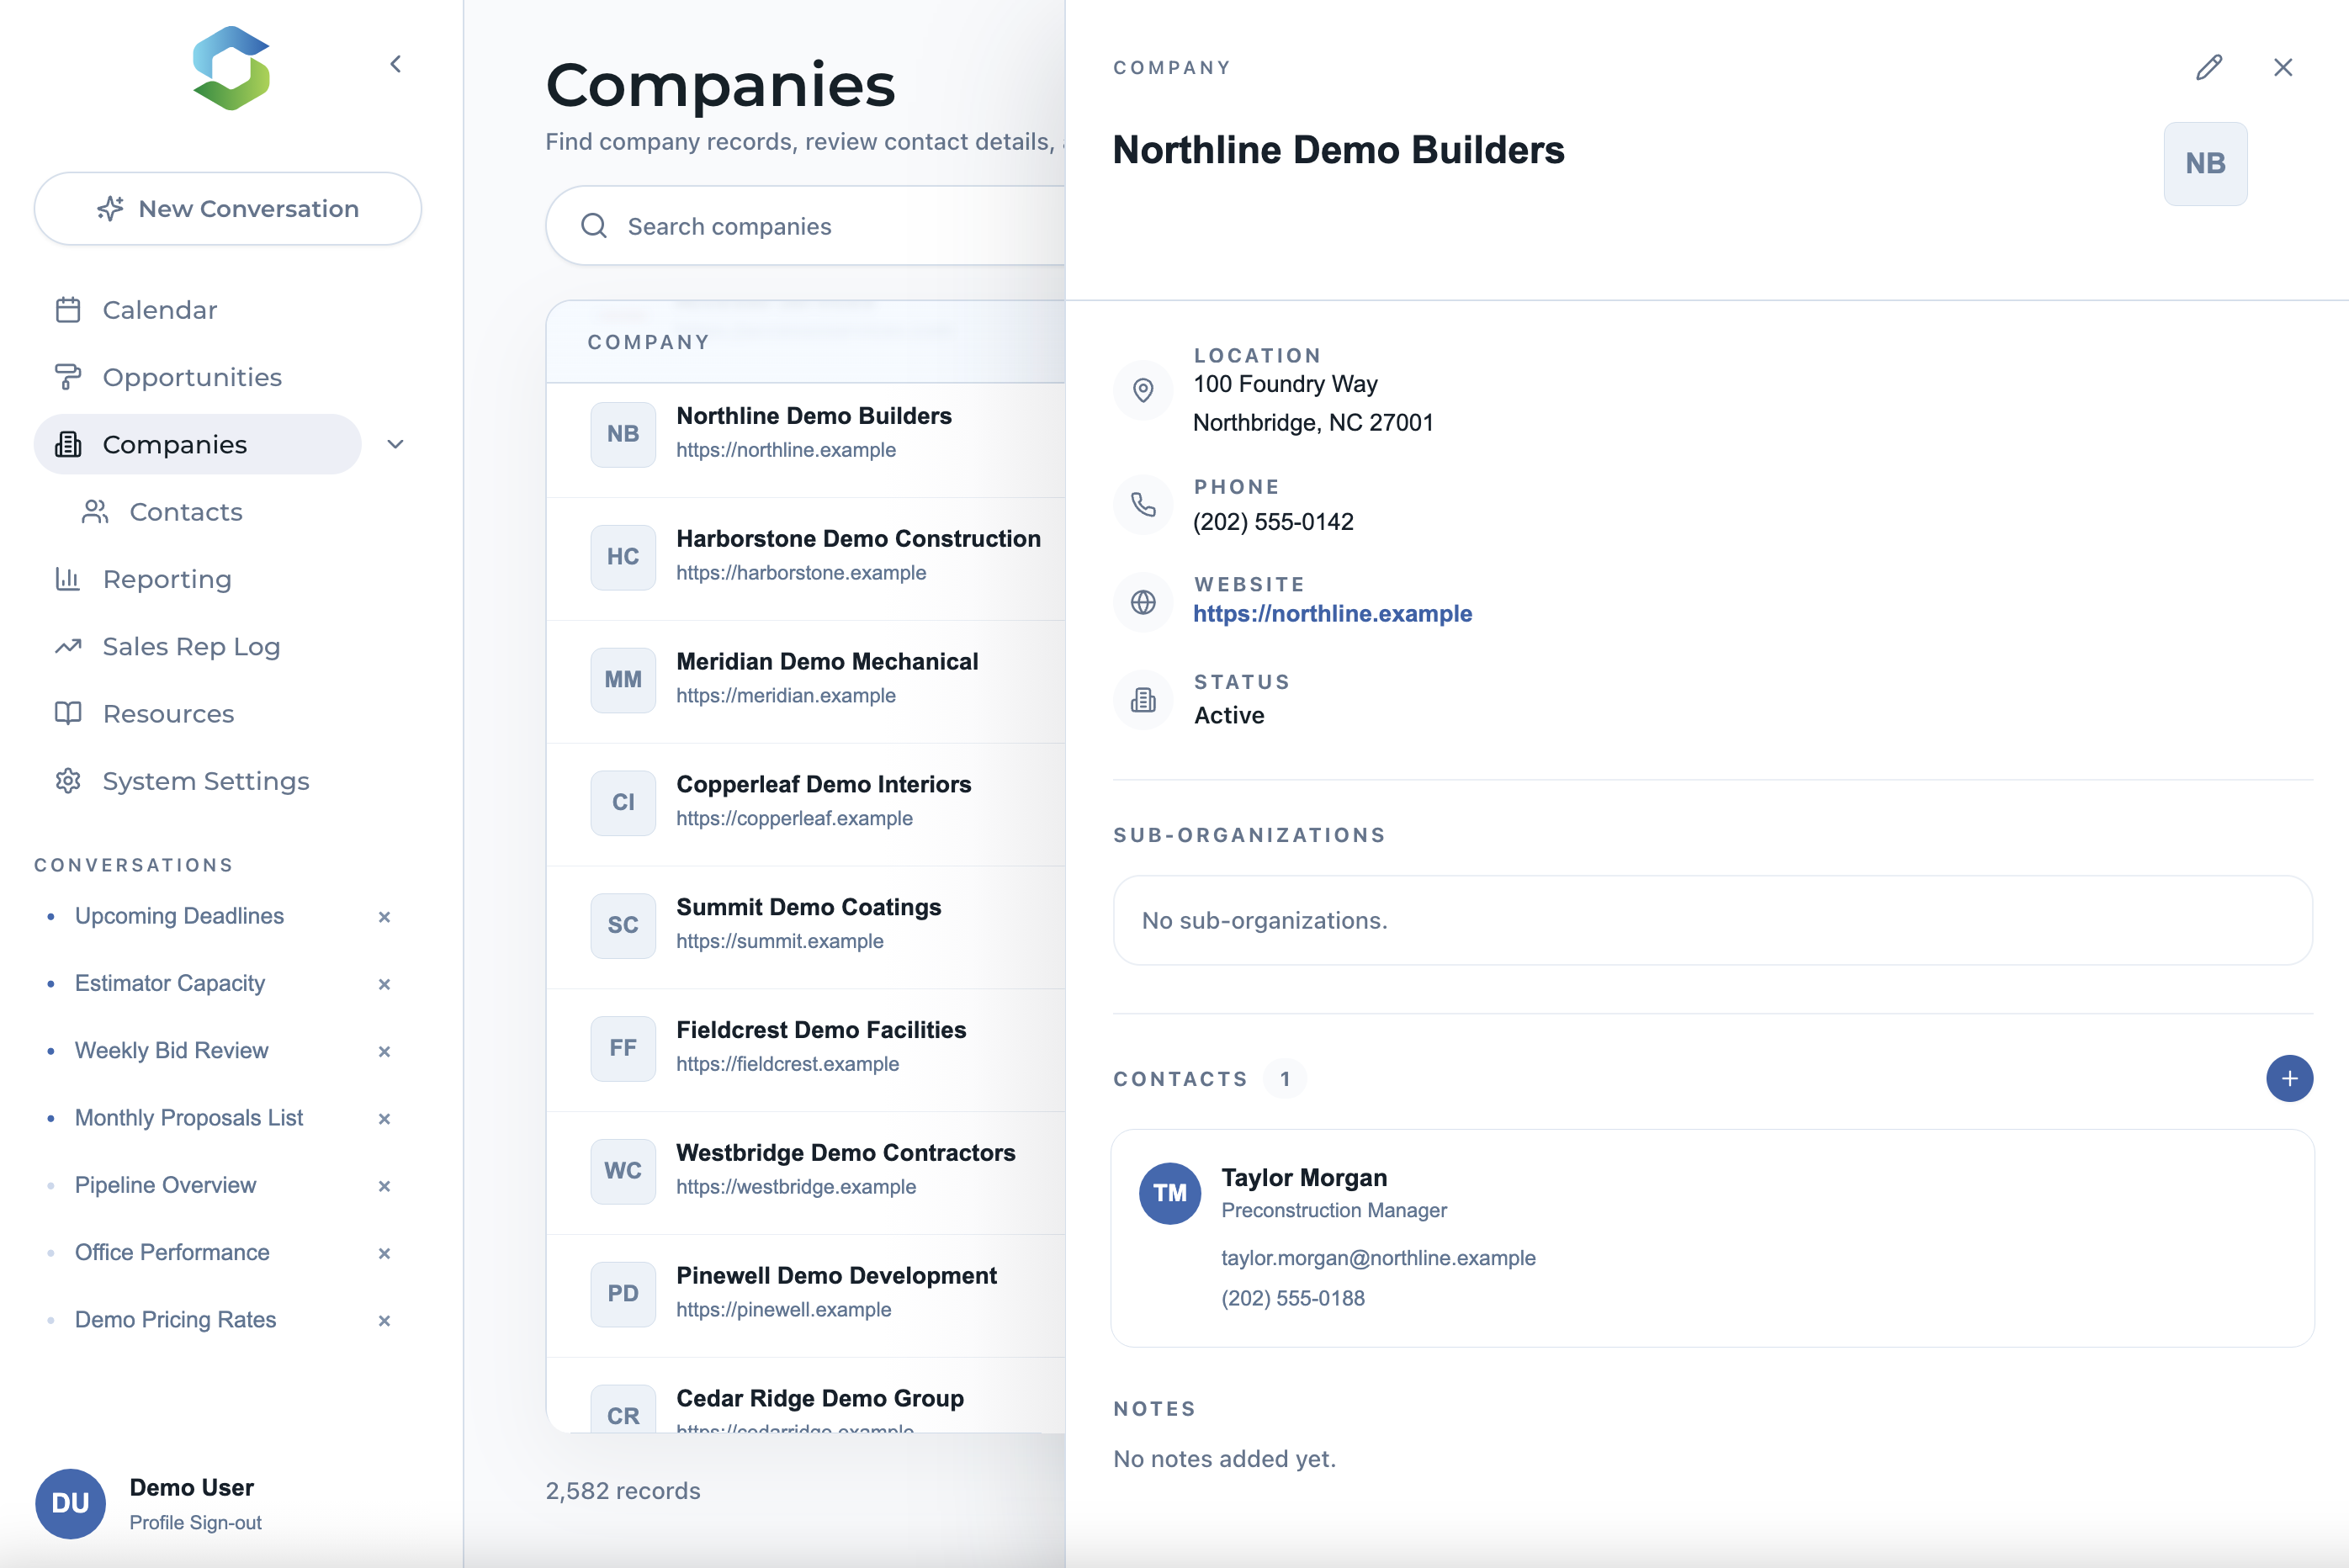Click the System Settings gear icon
The image size is (2349, 1568).
[68, 781]
